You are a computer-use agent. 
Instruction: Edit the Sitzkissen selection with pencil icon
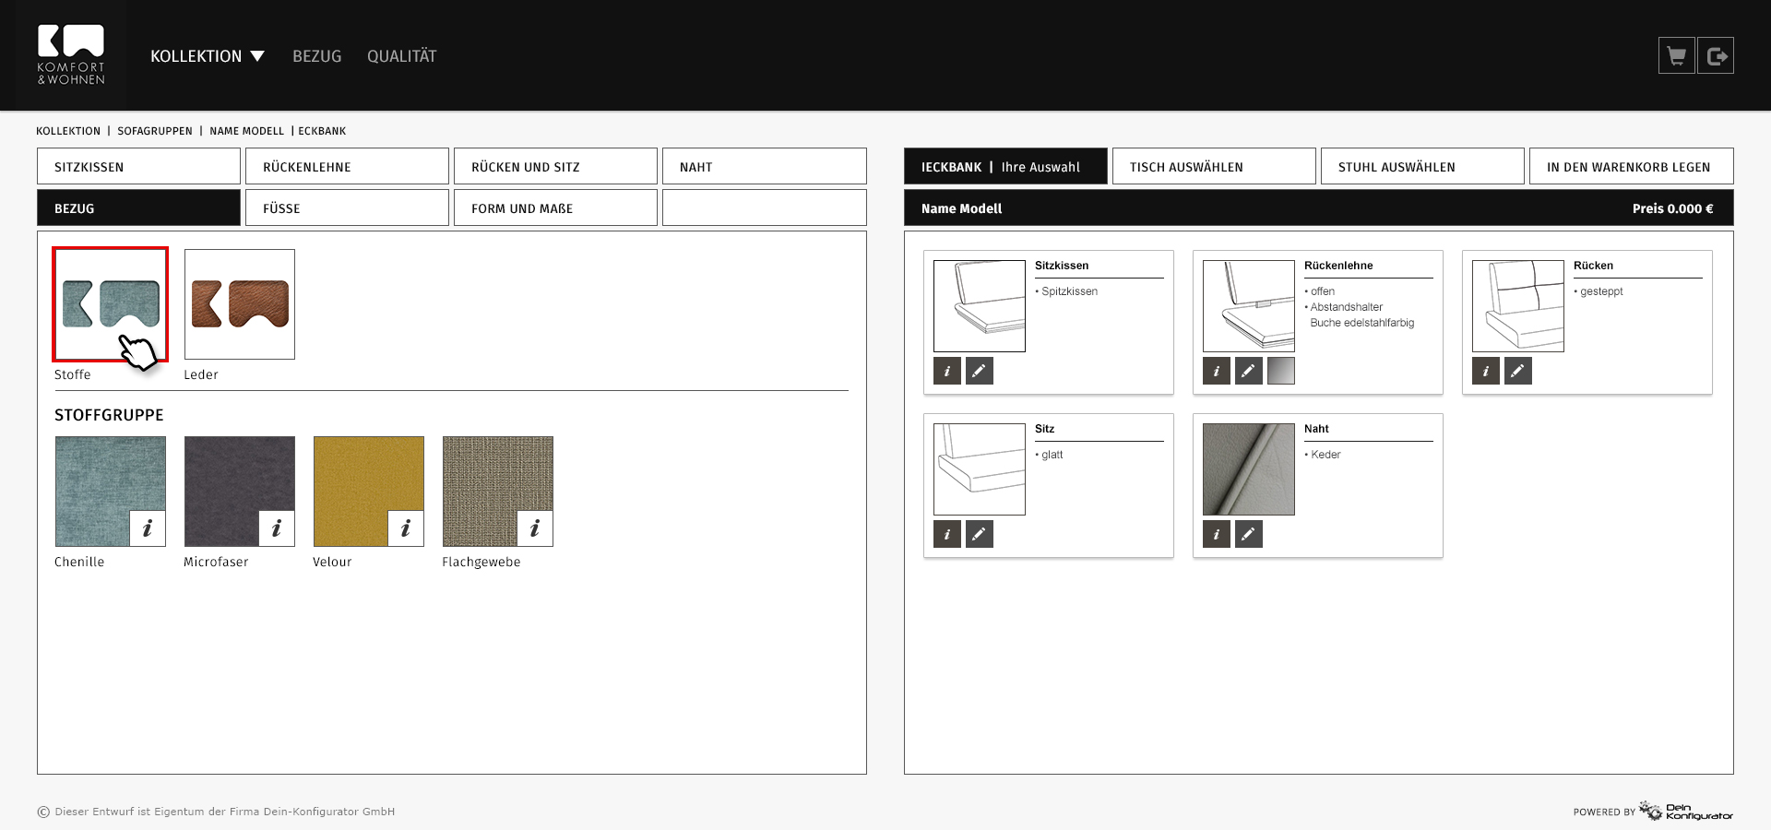coord(979,371)
